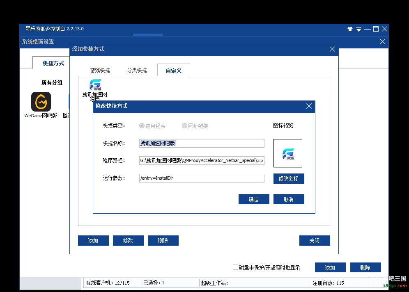Image resolution: width=409 pixels, height=292 pixels.
Task: Click the 在线客户机: 12/115 status entry
Action: (x=108, y=283)
